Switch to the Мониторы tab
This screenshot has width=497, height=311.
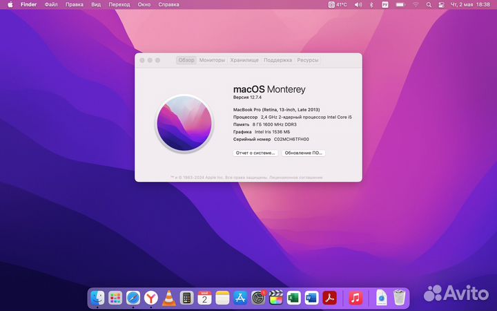pyautogui.click(x=212, y=60)
